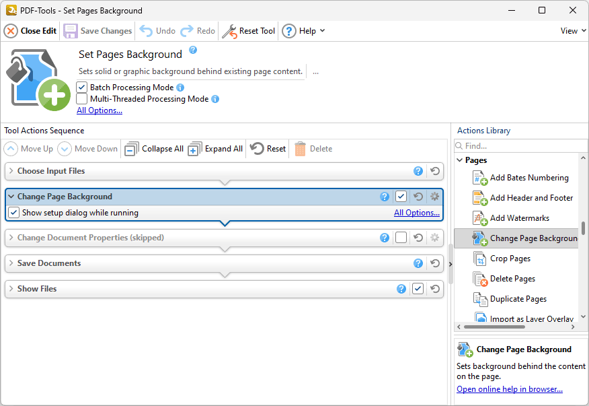Screen dimensions: 589x406
Task: Open gear settings of Change Page Background
Action: point(434,197)
